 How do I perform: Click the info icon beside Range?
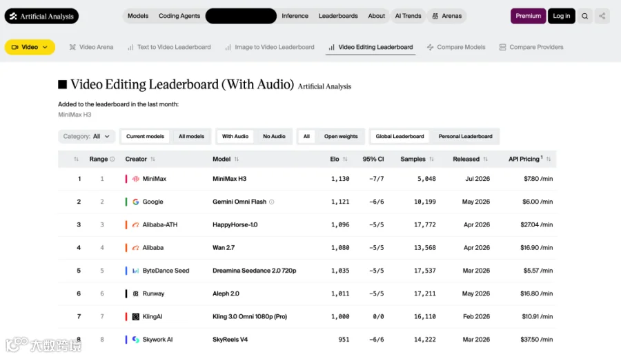pos(112,160)
